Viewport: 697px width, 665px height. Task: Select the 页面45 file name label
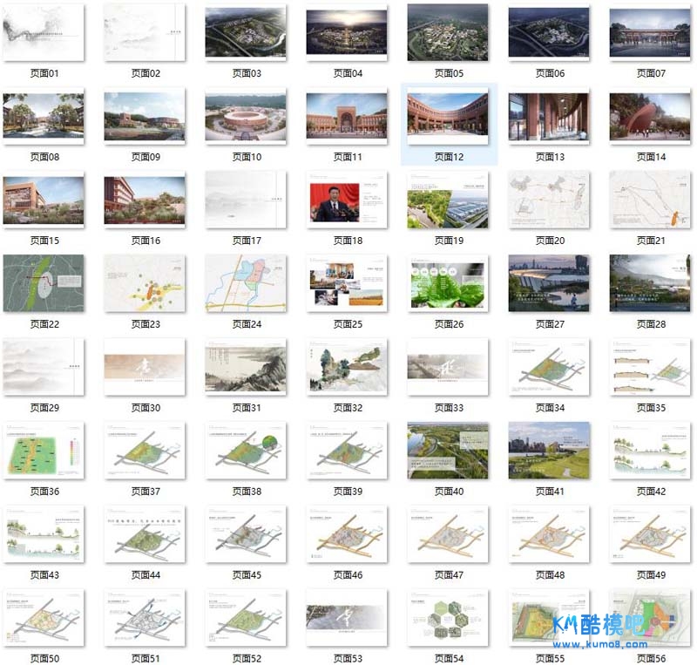tap(246, 575)
